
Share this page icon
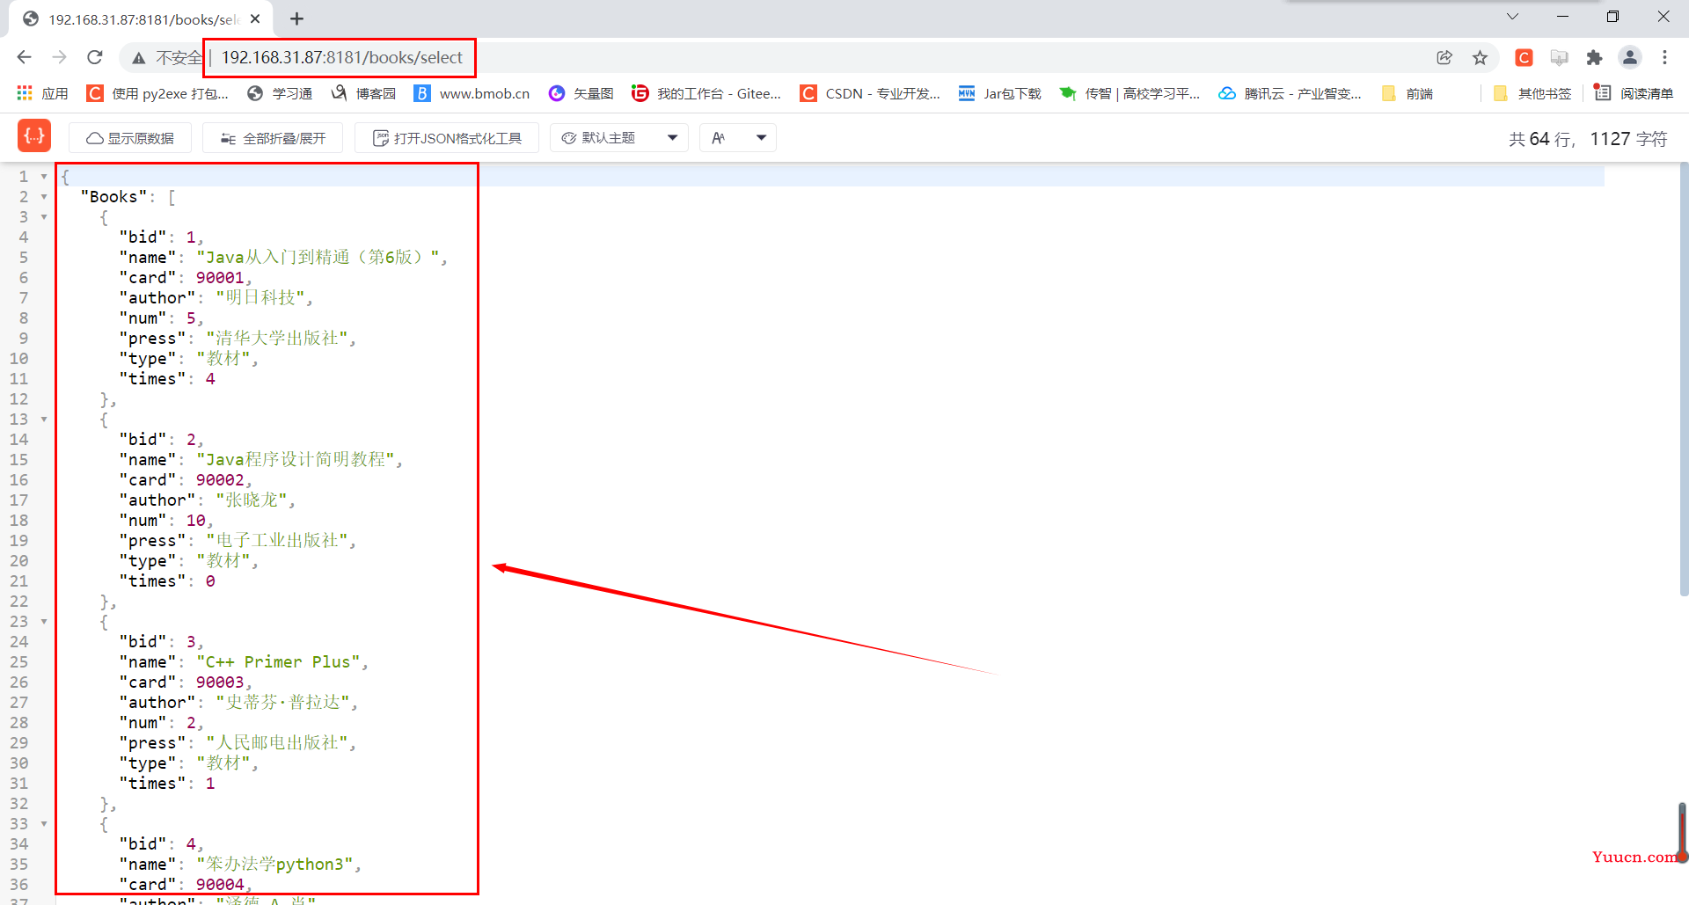[x=1444, y=57]
